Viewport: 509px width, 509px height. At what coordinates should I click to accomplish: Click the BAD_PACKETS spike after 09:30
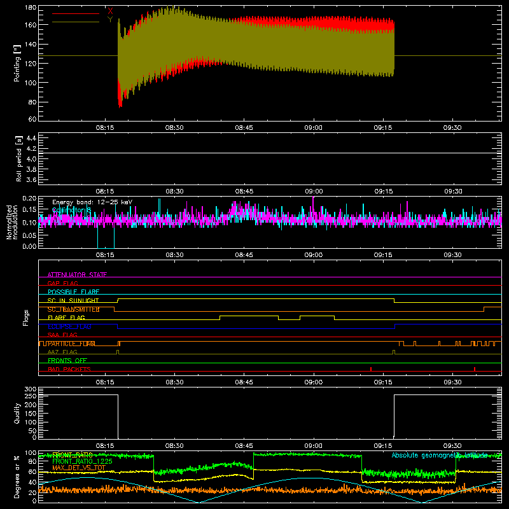point(475,369)
